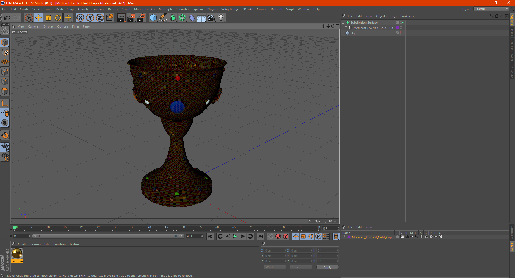Play the animation forward
The height and width of the screenshot is (278, 515).
(x=235, y=236)
